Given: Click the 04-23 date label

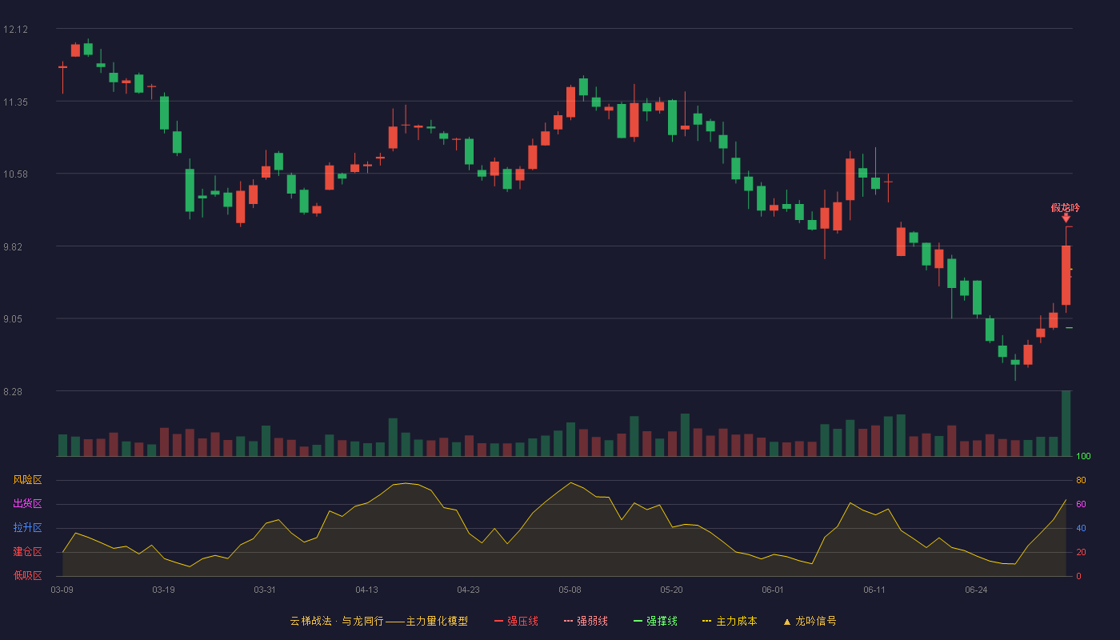Looking at the screenshot, I should (x=468, y=590).
